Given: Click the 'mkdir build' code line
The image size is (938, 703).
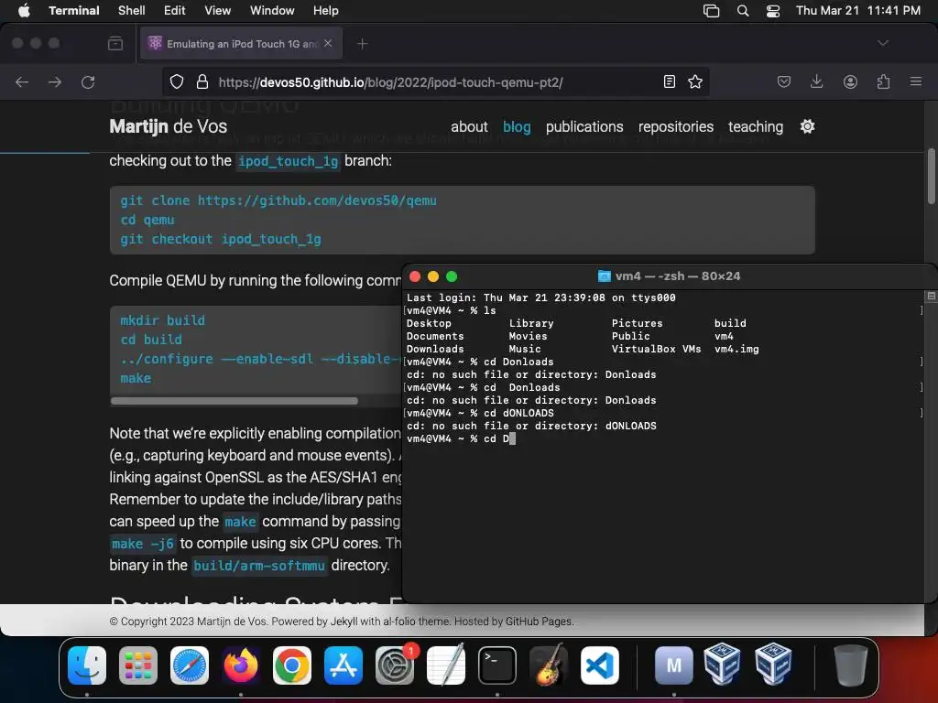Looking at the screenshot, I should click(x=163, y=320).
